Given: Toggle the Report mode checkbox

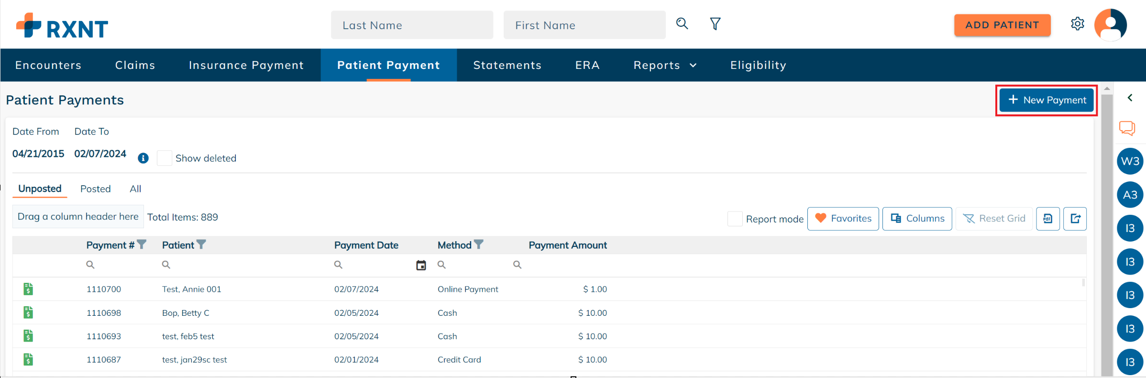Looking at the screenshot, I should [735, 219].
